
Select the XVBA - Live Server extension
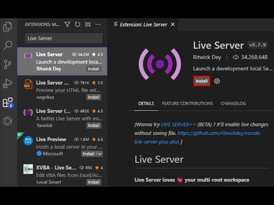(x=62, y=174)
